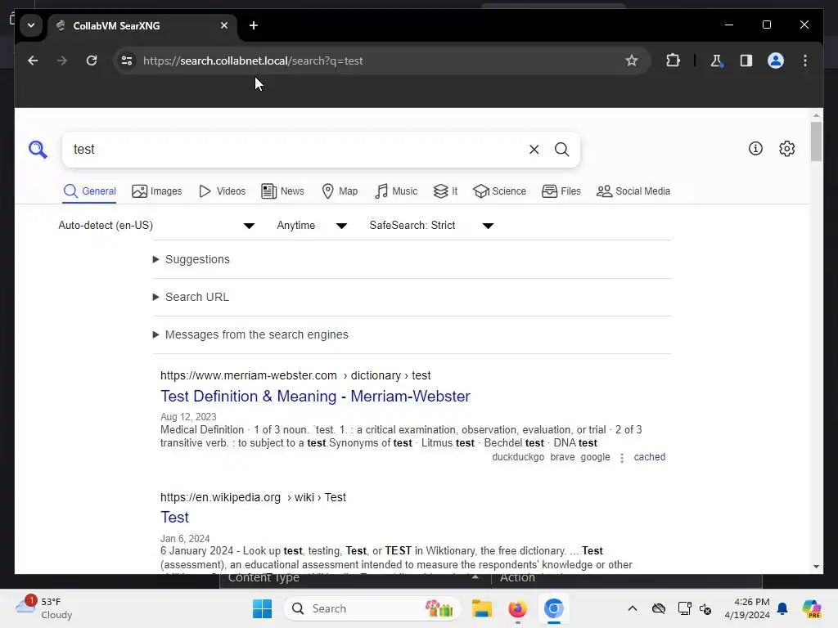The width and height of the screenshot is (838, 628).
Task: Switch to News search category
Action: click(282, 191)
